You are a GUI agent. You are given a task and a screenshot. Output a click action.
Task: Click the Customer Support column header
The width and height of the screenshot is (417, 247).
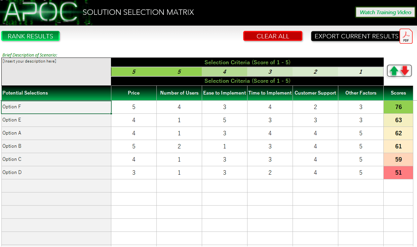[315, 93]
